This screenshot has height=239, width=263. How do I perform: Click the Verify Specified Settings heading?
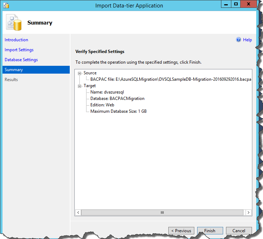[x=100, y=52]
